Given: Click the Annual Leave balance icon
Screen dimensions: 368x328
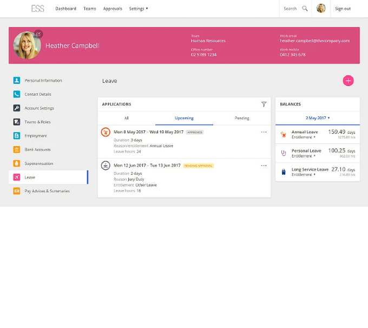Looking at the screenshot, I should pos(284,135).
